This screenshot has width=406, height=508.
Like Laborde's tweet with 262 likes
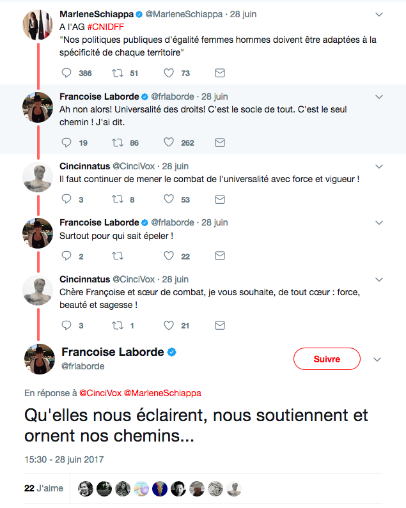point(169,142)
